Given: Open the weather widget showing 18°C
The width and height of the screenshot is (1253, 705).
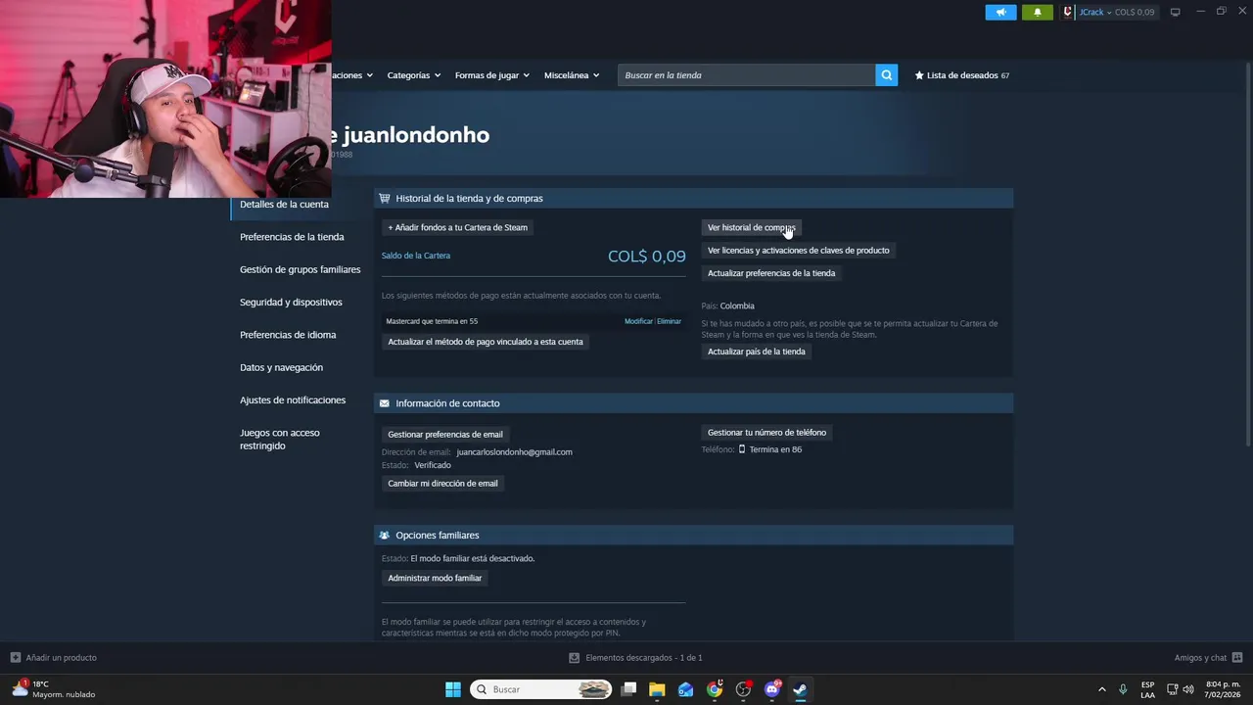Looking at the screenshot, I should (54, 689).
